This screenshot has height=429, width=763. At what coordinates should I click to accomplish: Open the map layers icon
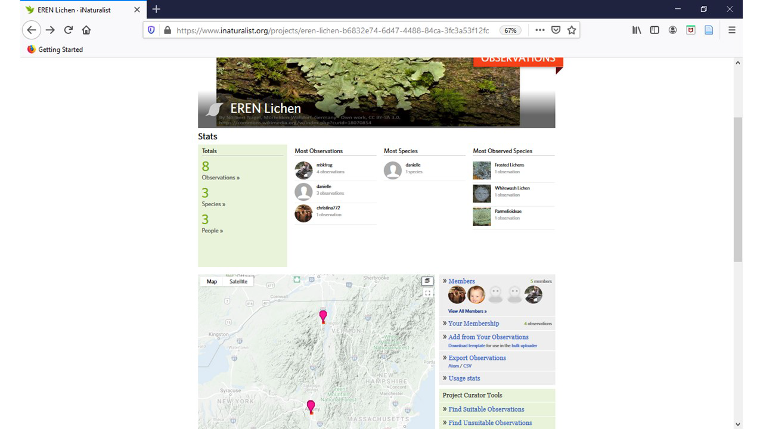427,281
